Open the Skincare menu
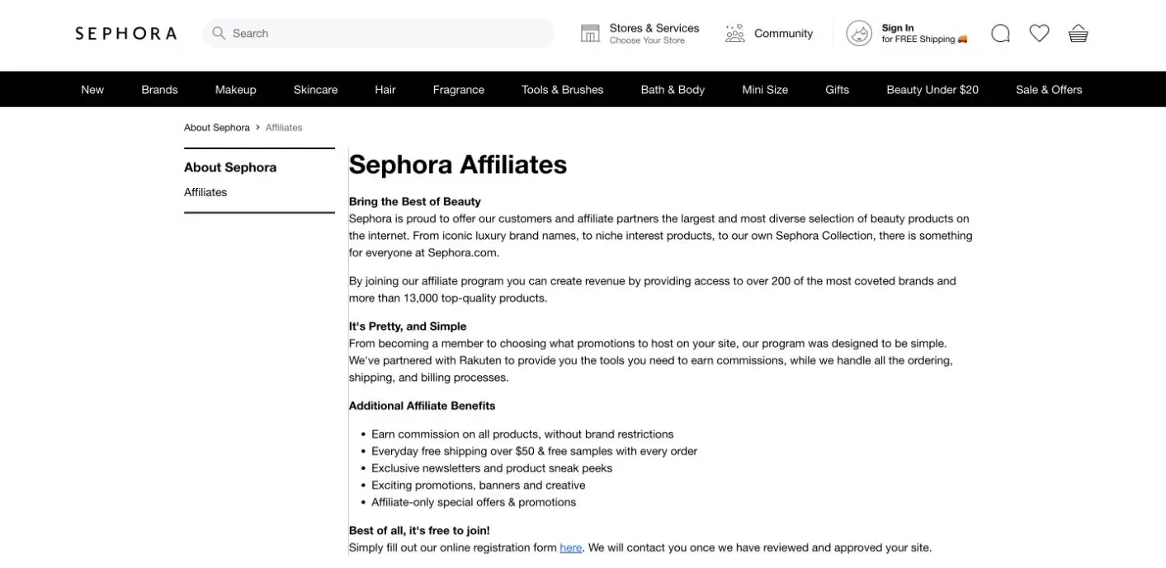Viewport: 1166px width, 568px height. pos(315,89)
